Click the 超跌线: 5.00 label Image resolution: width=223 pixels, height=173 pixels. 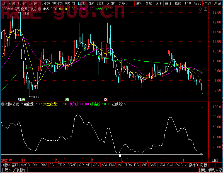[121, 104]
